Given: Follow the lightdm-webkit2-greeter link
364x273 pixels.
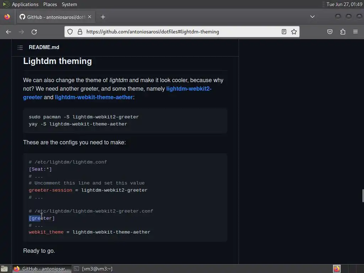Looking at the screenshot, I should click(189, 89).
